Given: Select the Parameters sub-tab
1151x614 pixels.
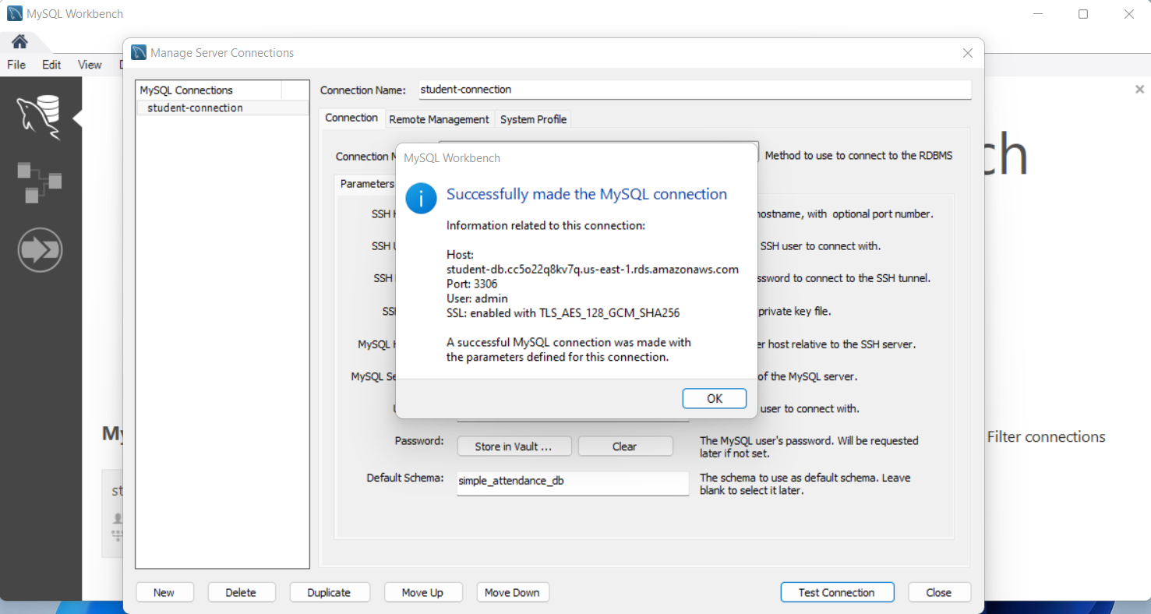Looking at the screenshot, I should click(x=367, y=184).
